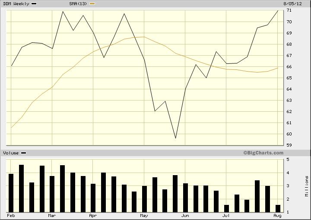Click the "Jul" month label

click(x=226, y=216)
